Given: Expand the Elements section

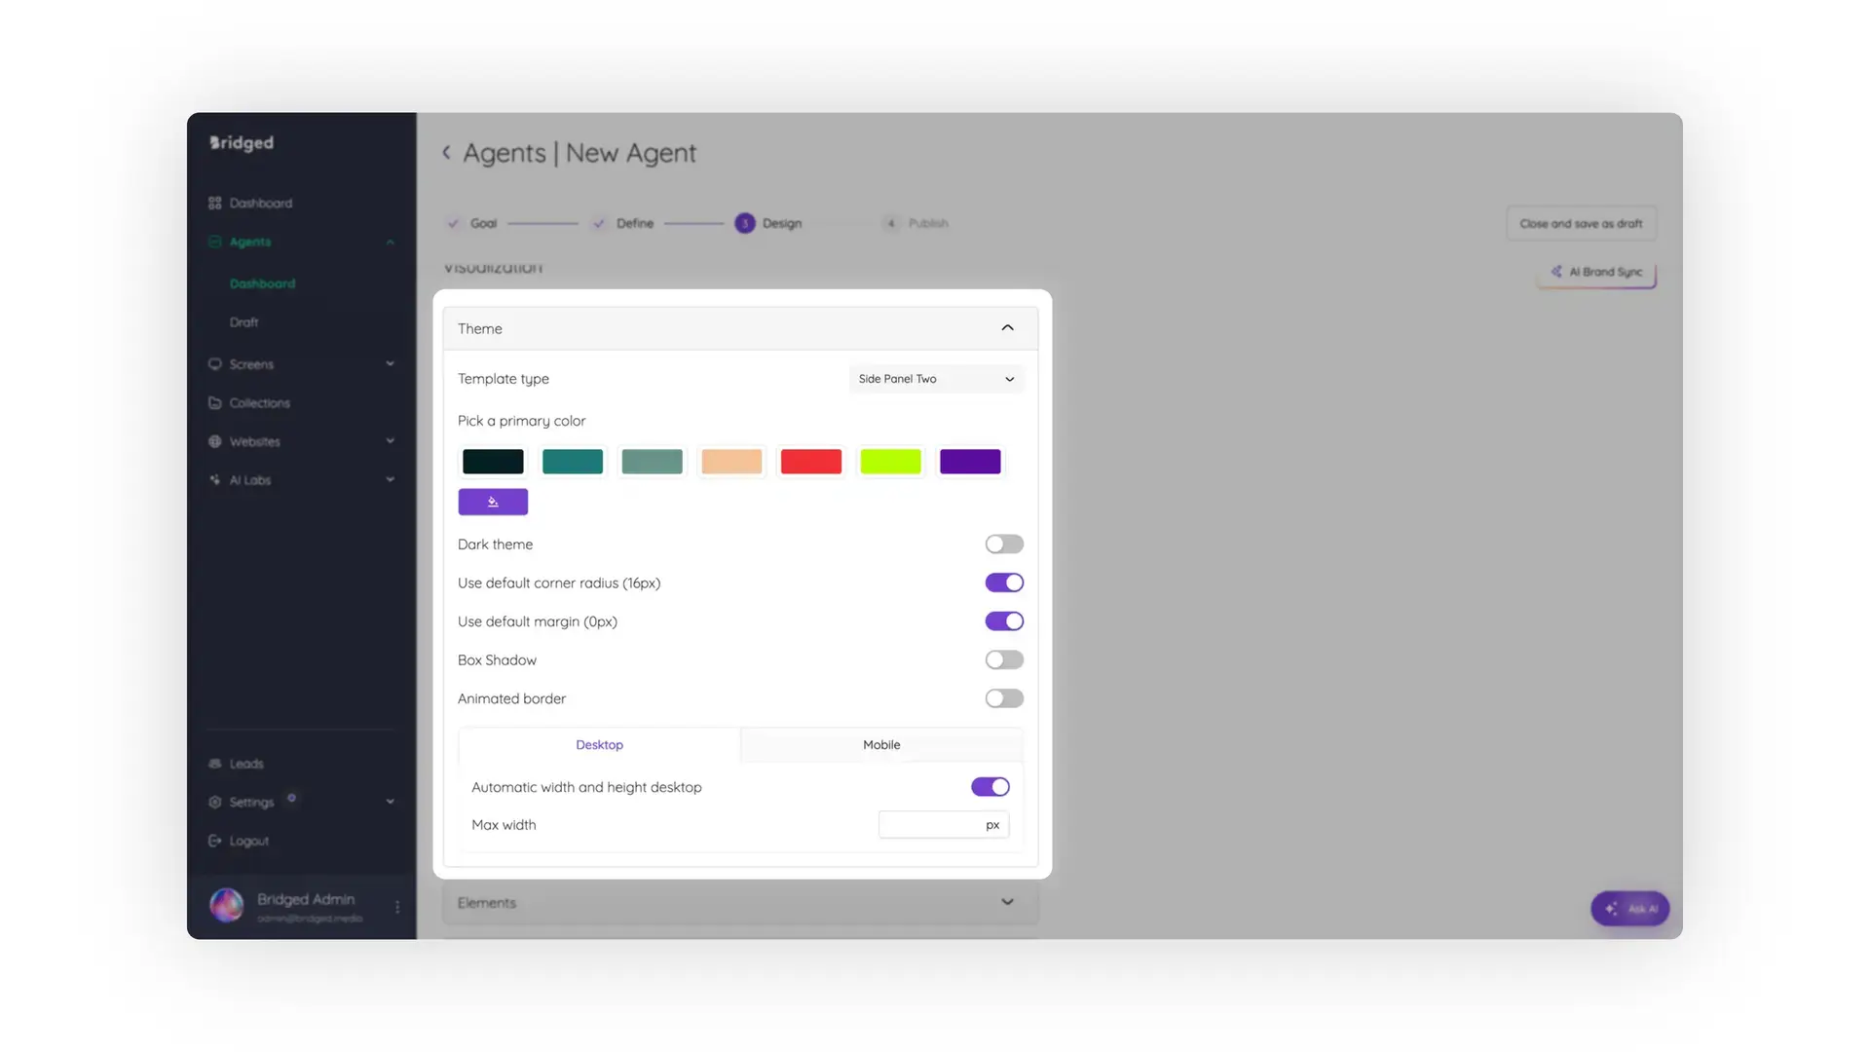Looking at the screenshot, I should [1008, 902].
